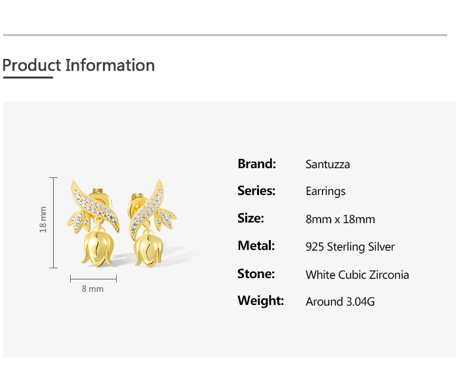
Task: Select the Stone: label
Action: click(256, 274)
